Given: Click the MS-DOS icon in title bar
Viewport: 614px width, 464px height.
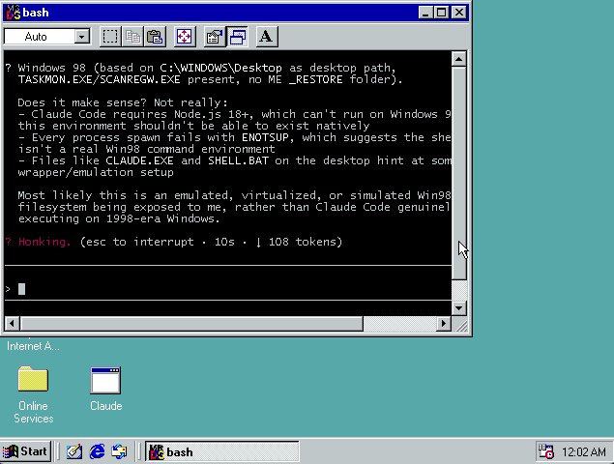Looking at the screenshot, I should tap(13, 13).
